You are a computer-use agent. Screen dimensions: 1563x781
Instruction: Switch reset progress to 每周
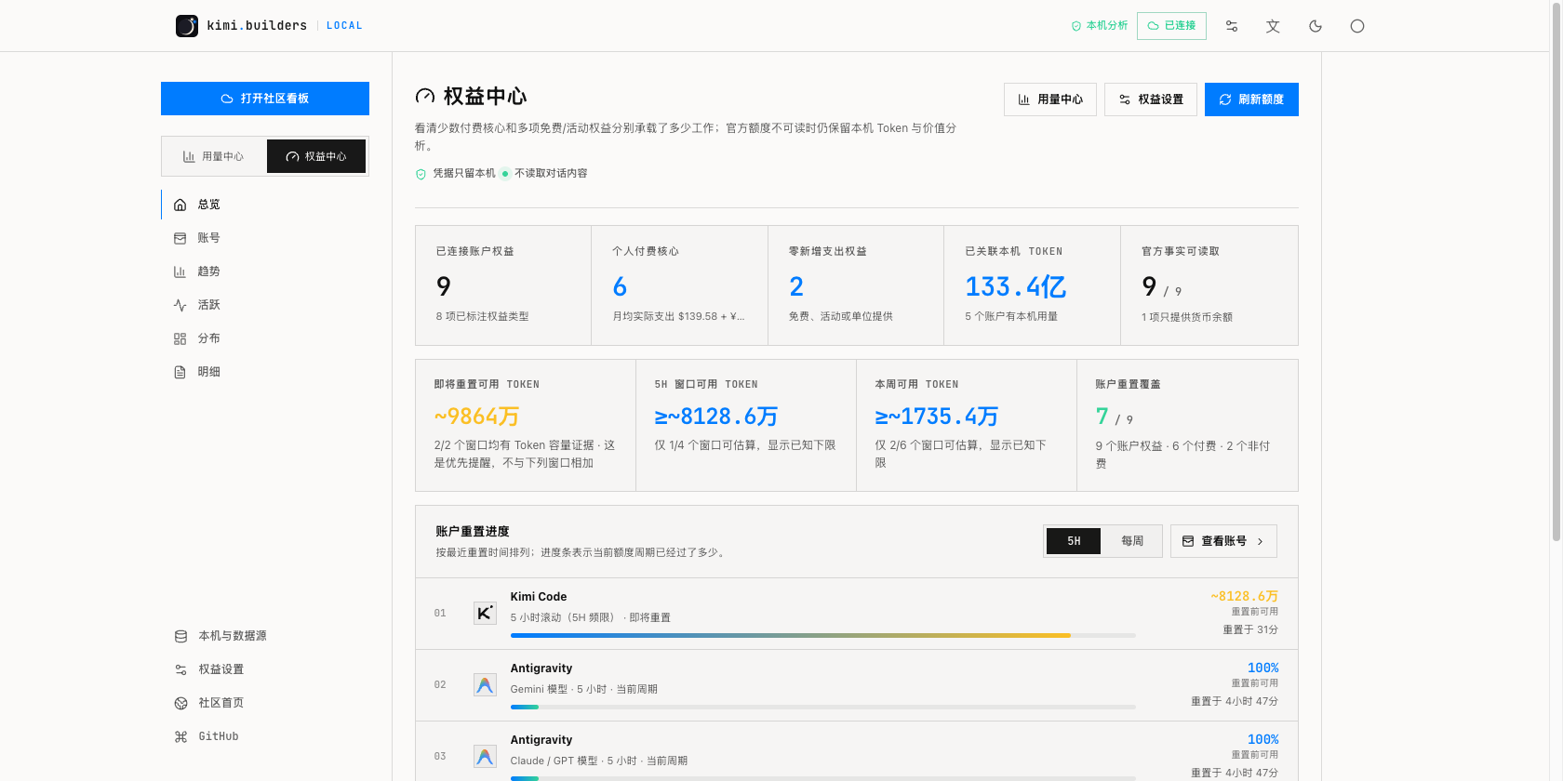click(1131, 541)
